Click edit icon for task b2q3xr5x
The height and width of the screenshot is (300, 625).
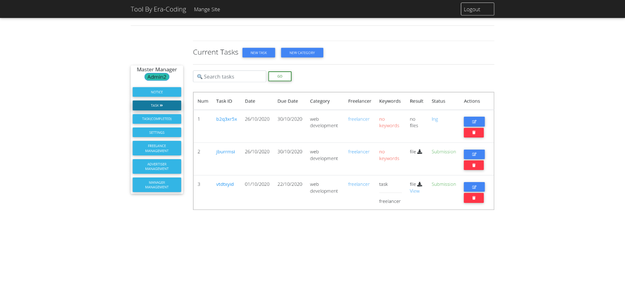coord(474,122)
